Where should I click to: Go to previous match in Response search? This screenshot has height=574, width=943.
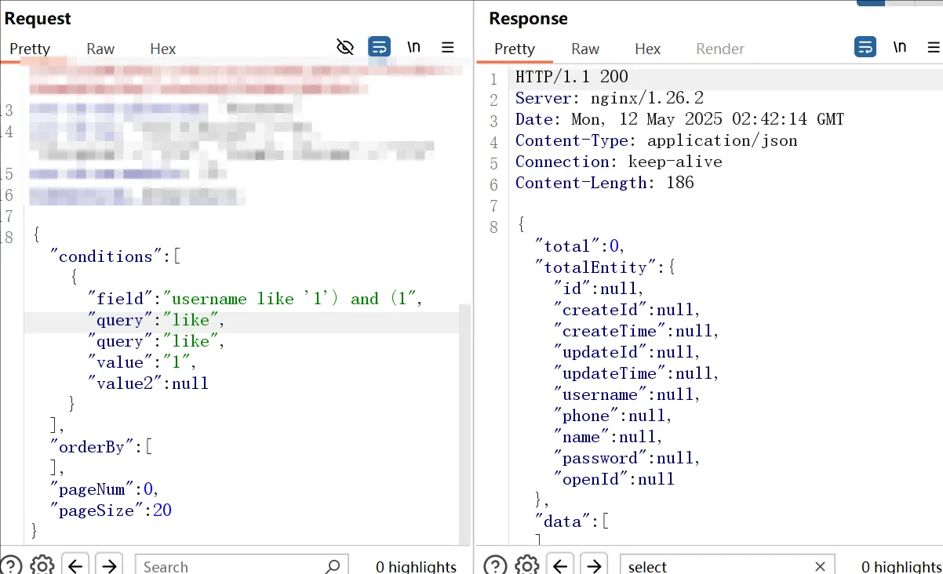pyautogui.click(x=560, y=565)
